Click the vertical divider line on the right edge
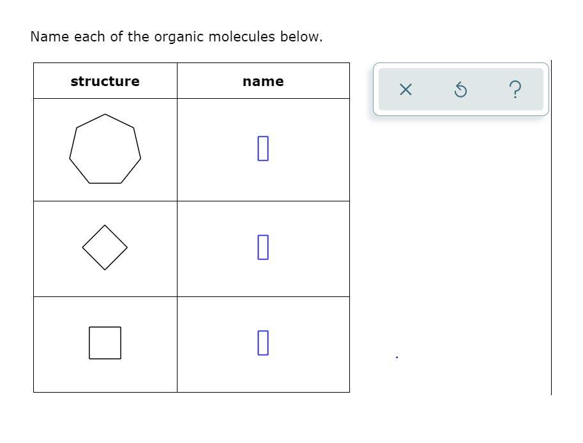 coord(551,223)
